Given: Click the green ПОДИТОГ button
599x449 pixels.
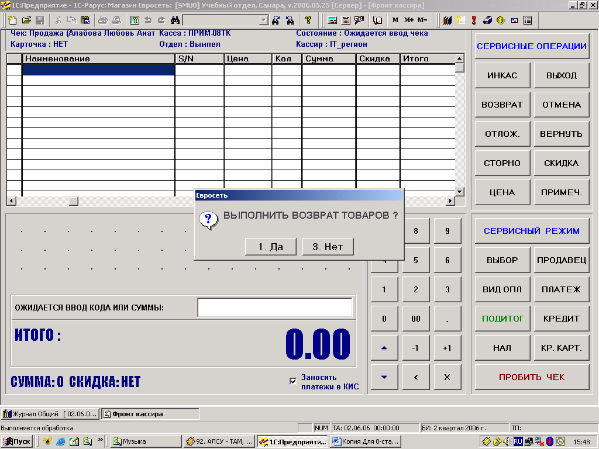Looking at the screenshot, I should 502,319.
